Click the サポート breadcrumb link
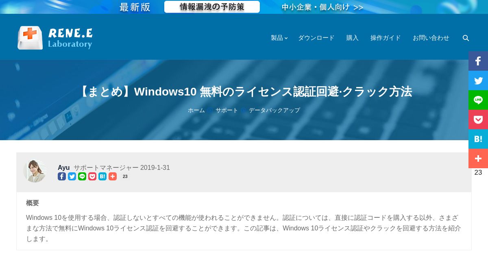 point(227,110)
